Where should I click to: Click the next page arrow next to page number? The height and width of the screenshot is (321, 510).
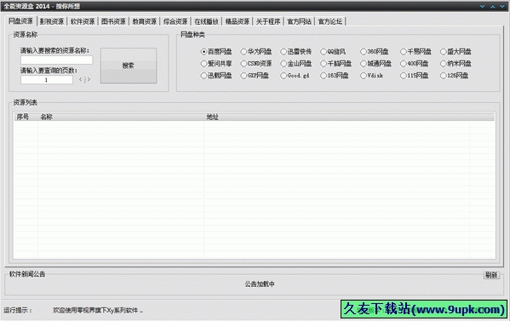[x=89, y=79]
